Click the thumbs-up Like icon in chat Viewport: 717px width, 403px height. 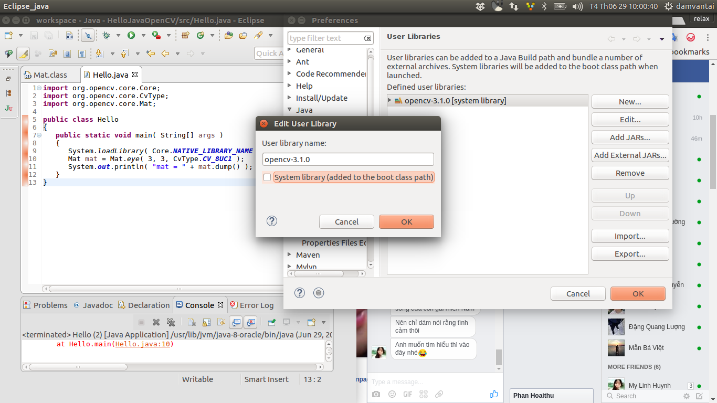pos(494,394)
